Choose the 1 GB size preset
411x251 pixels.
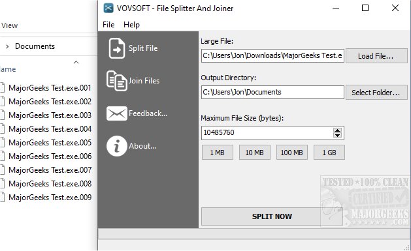[x=329, y=153]
